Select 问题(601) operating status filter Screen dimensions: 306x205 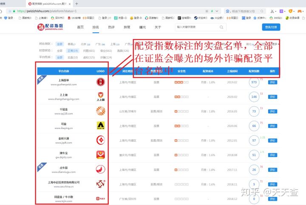pyautogui.click(x=89, y=51)
